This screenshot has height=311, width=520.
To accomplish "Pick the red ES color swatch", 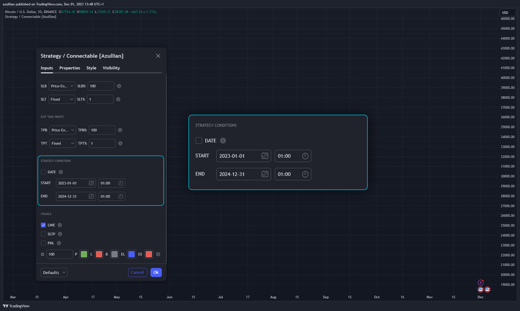I will (149, 254).
